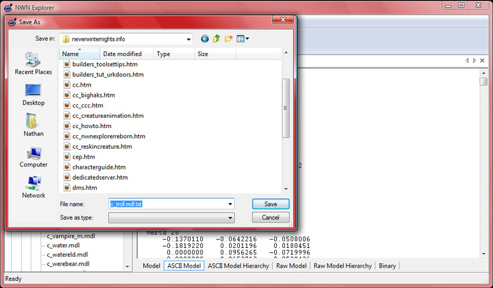Click model view scroll up arrow

483,73
